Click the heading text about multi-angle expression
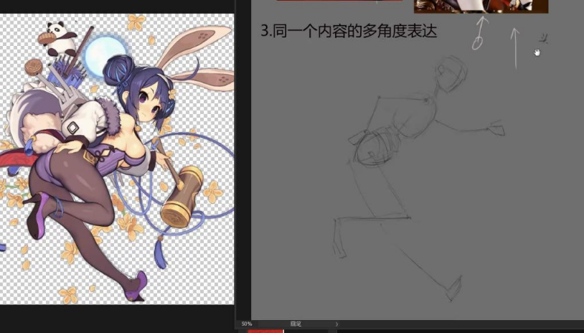584x333 pixels. [x=348, y=32]
